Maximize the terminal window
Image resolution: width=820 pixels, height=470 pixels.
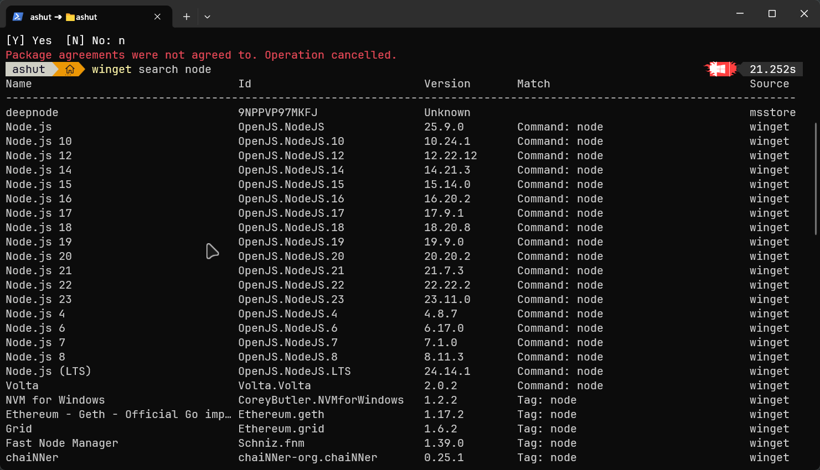click(x=772, y=13)
